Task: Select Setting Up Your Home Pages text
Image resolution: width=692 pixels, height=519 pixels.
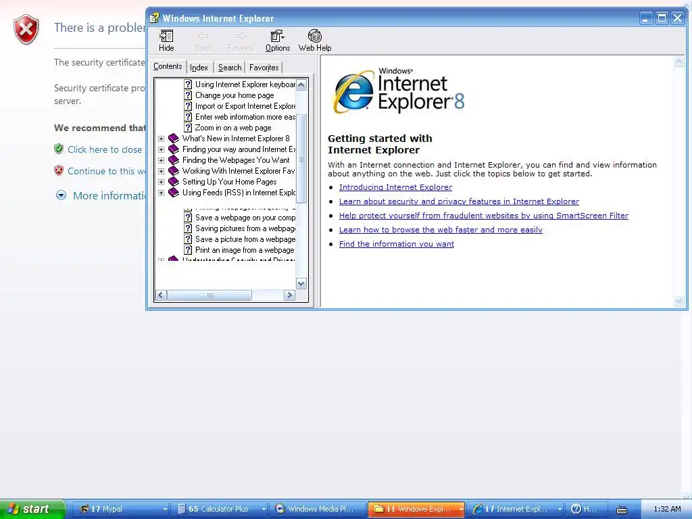Action: (x=230, y=182)
